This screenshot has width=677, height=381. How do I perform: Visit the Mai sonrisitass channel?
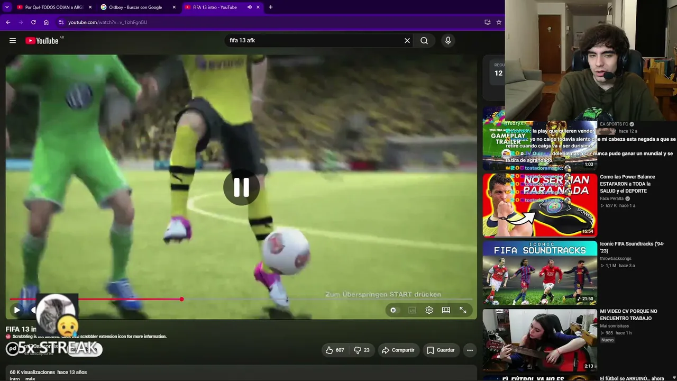click(615, 326)
